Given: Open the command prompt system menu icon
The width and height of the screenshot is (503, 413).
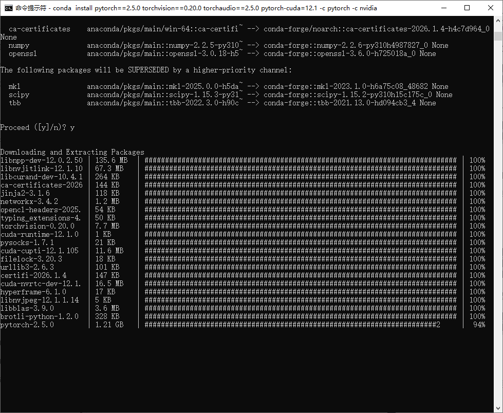Looking at the screenshot, I should tap(9, 8).
